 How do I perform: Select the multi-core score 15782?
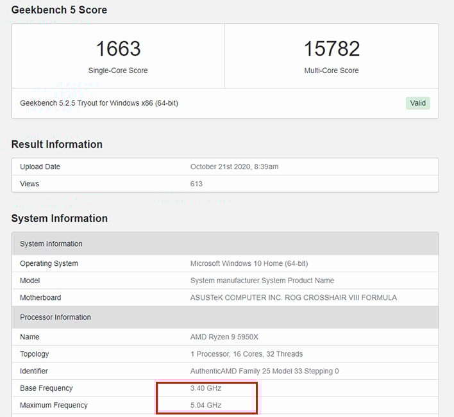coord(332,49)
